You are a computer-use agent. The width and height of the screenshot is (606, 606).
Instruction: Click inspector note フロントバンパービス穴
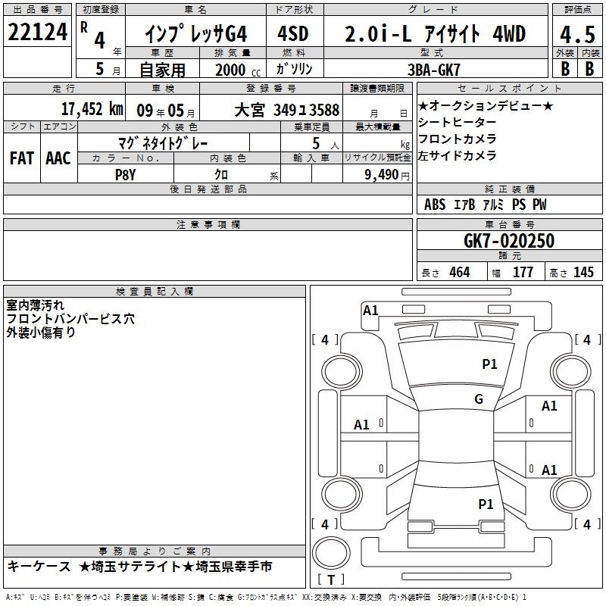pos(70,319)
